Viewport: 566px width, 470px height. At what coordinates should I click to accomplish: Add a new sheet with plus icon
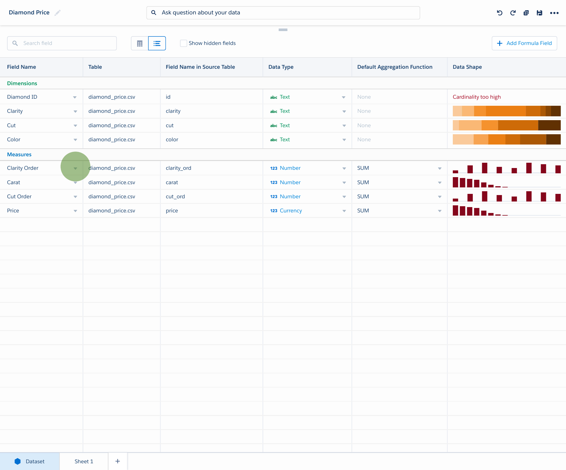click(x=118, y=461)
